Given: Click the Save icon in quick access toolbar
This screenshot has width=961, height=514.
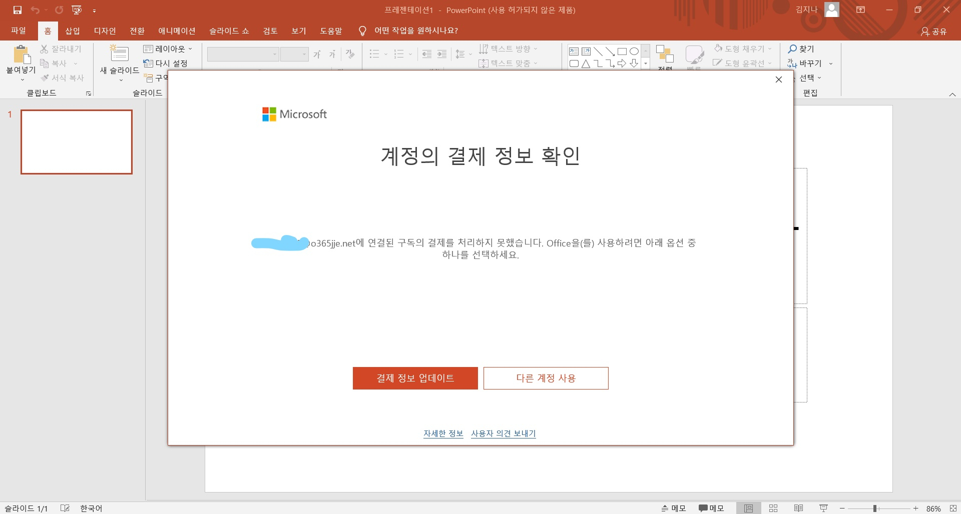Looking at the screenshot, I should (18, 10).
